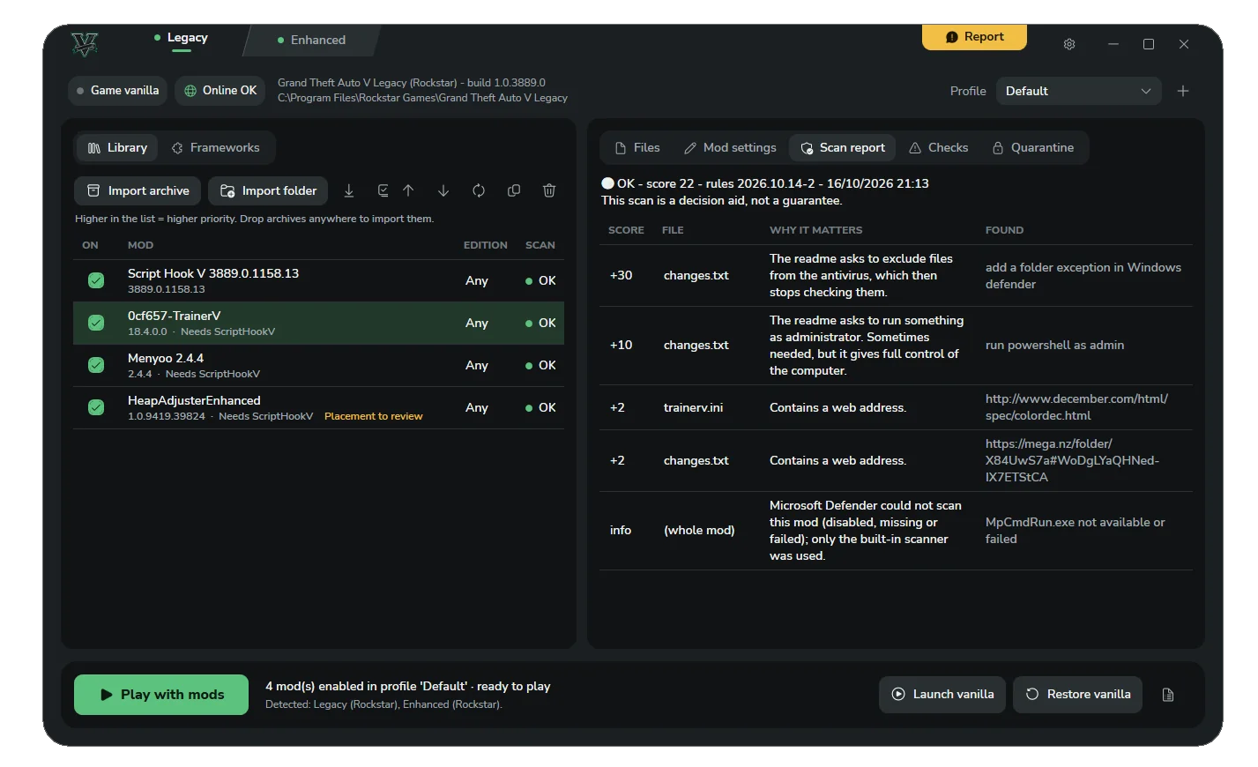Select the Scan report tab
This screenshot has height=767, width=1258.
pyautogui.click(x=843, y=148)
